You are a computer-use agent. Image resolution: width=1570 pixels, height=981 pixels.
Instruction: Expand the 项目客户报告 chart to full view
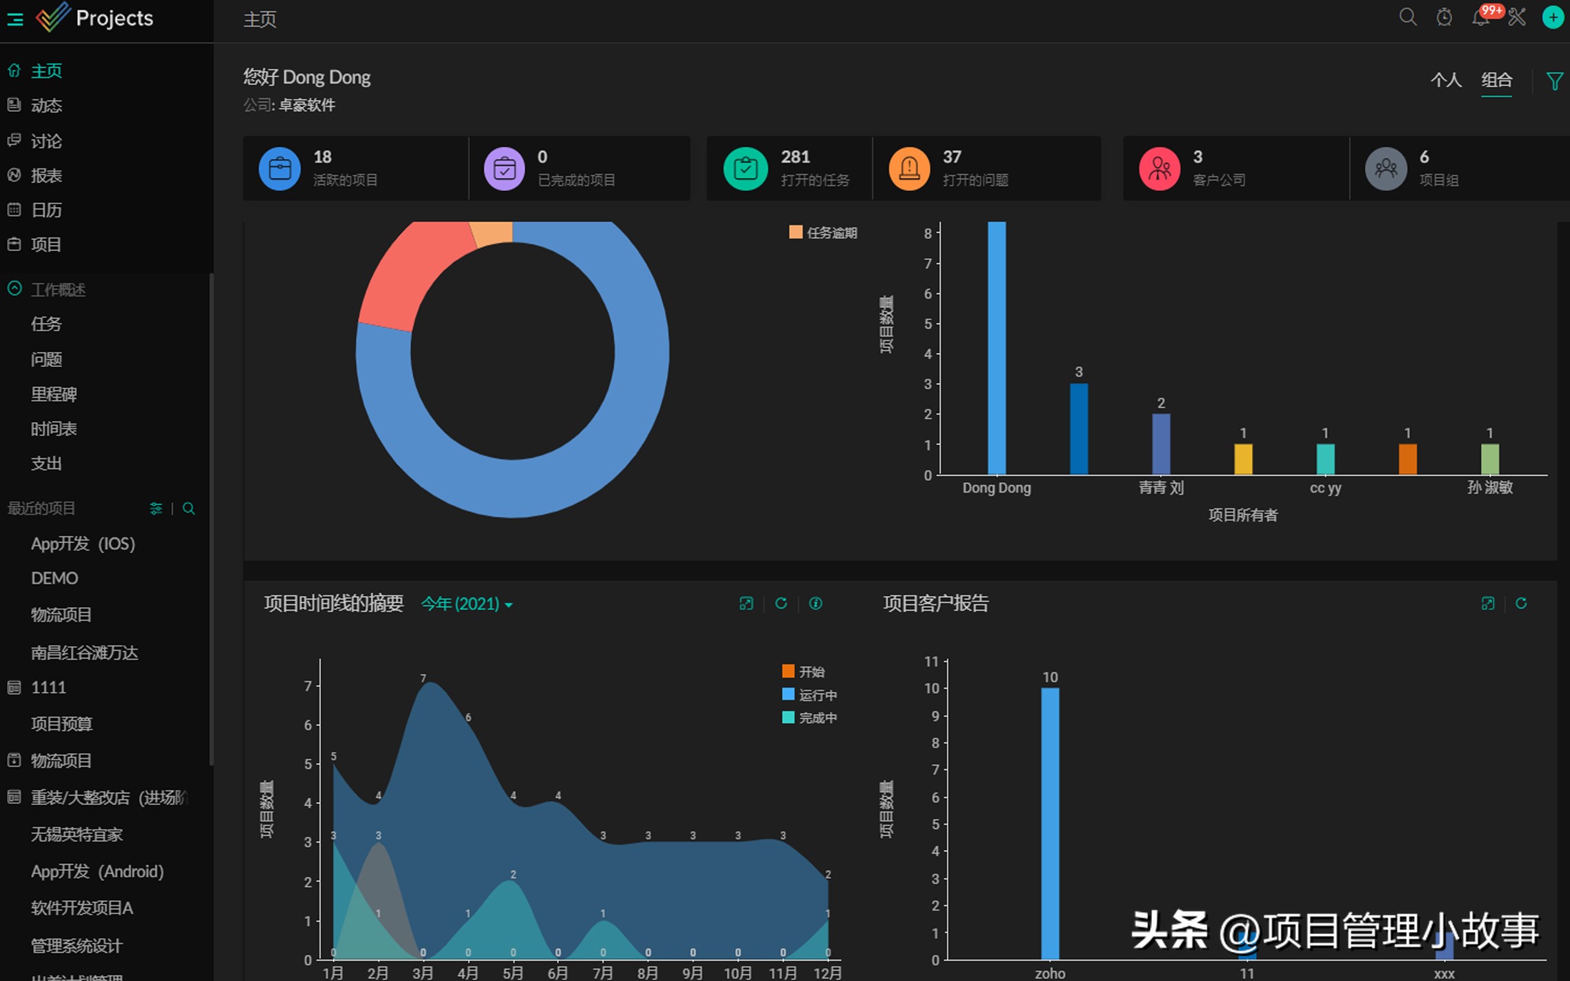point(1487,603)
